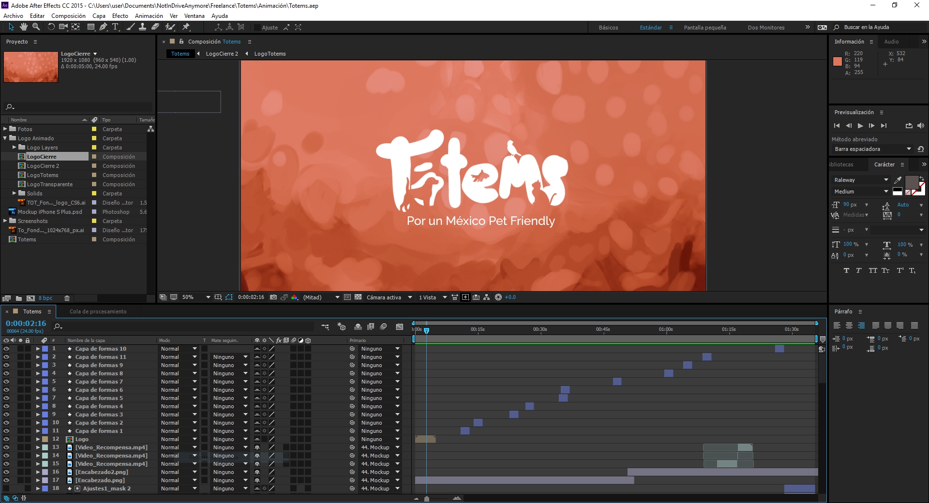
Task: Click the character panel eyedropper
Action: pyautogui.click(x=898, y=180)
